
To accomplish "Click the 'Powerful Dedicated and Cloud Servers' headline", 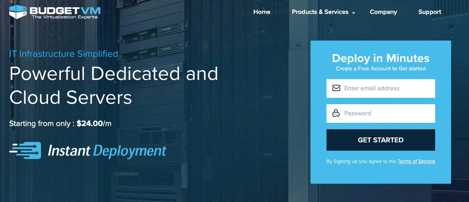I will (113, 85).
